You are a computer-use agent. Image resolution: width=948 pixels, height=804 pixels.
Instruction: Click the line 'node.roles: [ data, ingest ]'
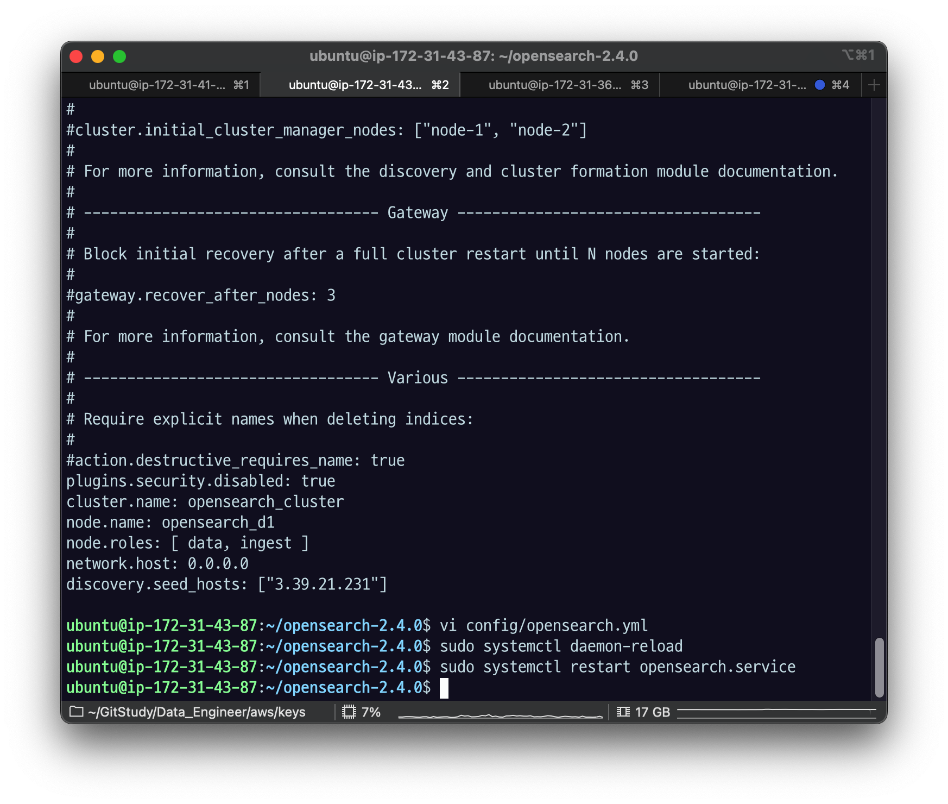pos(187,543)
